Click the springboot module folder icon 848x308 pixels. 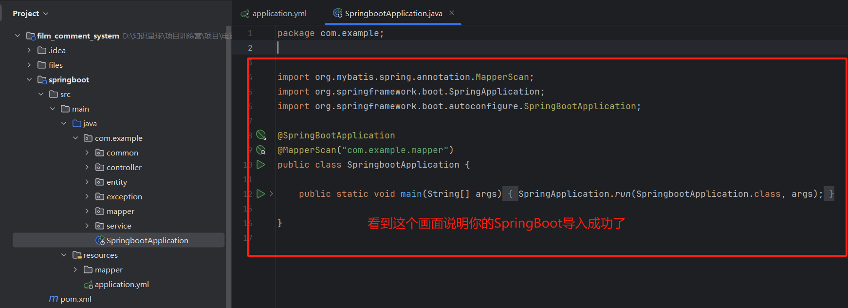(42, 80)
